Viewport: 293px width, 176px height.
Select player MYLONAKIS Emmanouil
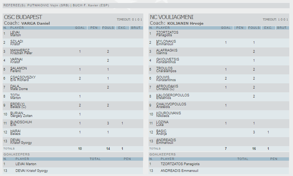[167, 43]
